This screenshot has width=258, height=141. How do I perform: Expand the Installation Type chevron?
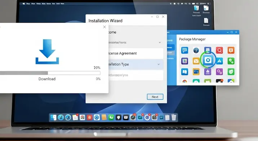click(159, 64)
